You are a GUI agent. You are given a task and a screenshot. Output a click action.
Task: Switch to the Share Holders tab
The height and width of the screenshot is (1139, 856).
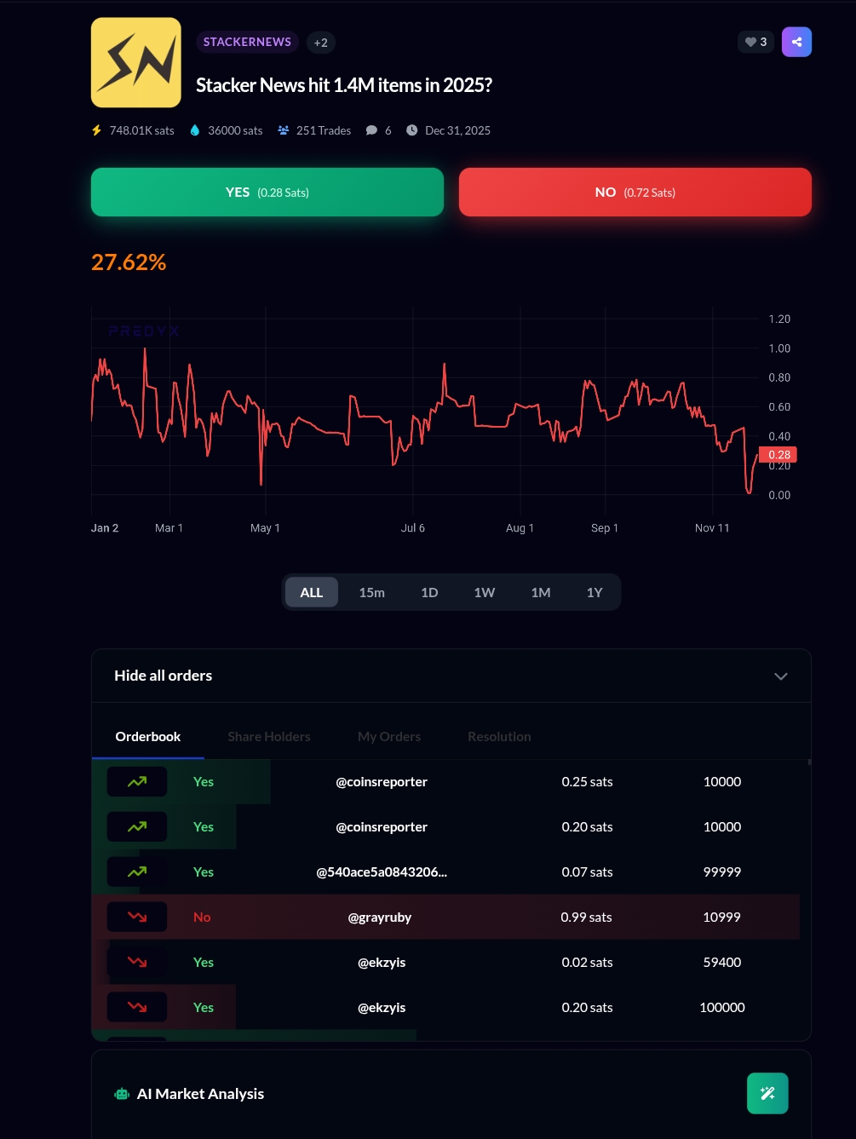[x=269, y=736]
